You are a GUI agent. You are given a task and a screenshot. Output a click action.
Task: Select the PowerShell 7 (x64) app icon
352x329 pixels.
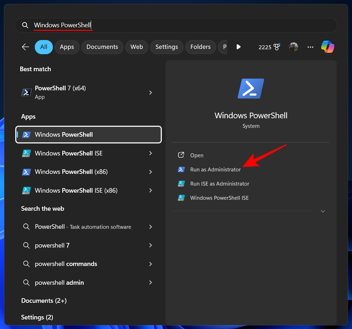pyautogui.click(x=26, y=92)
